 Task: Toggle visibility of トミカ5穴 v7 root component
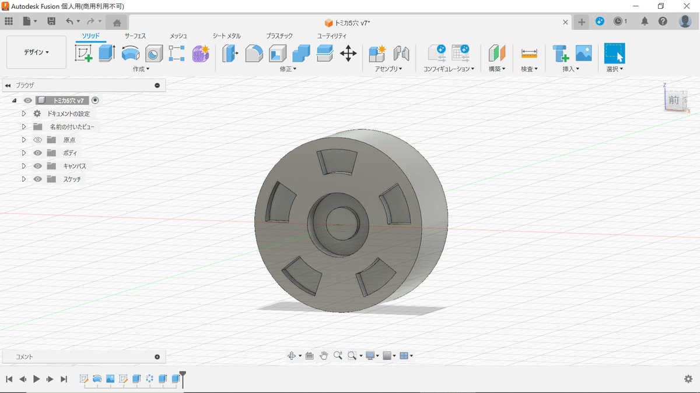pyautogui.click(x=27, y=100)
